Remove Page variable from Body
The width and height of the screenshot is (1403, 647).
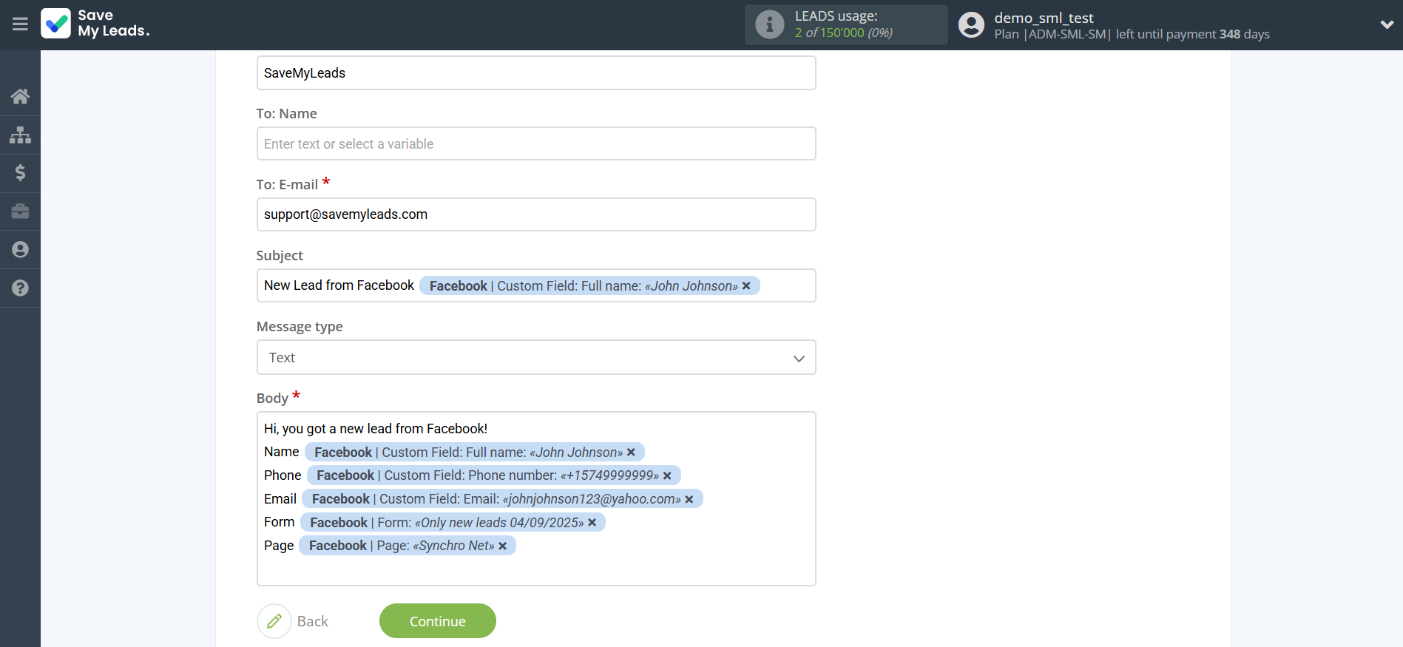pyautogui.click(x=503, y=546)
